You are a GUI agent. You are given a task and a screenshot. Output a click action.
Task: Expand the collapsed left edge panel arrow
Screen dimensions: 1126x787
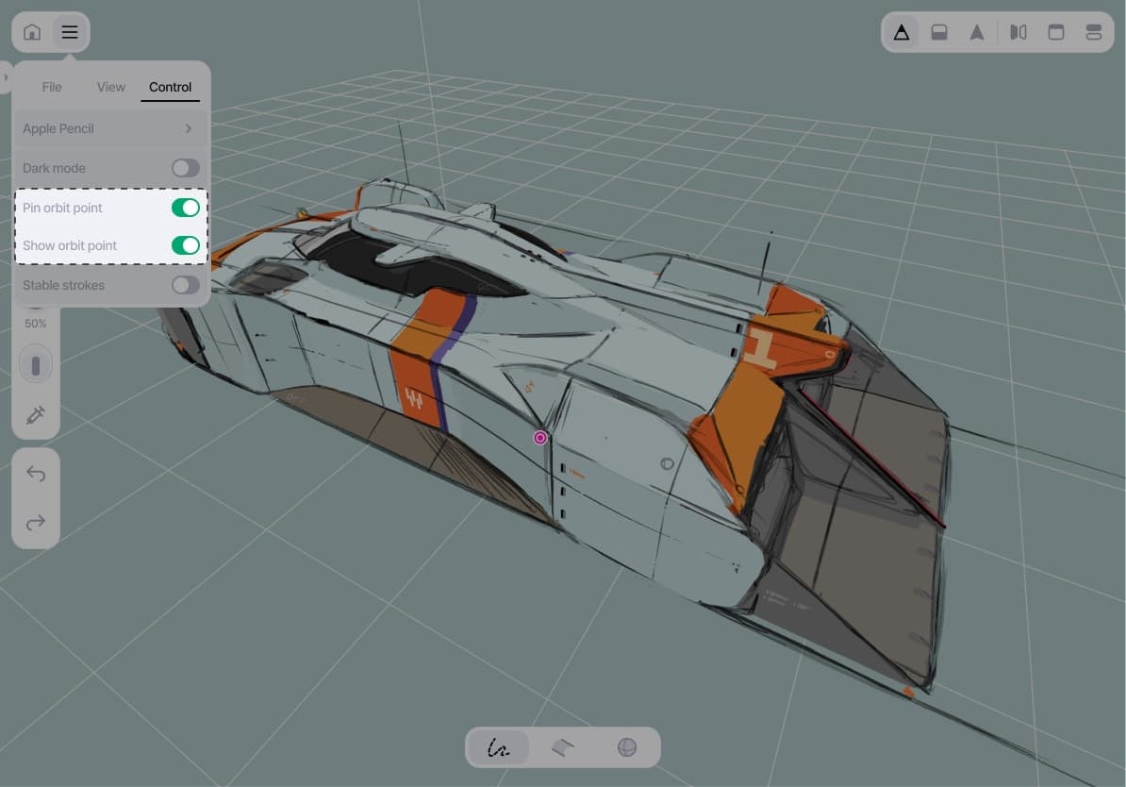coord(5,76)
